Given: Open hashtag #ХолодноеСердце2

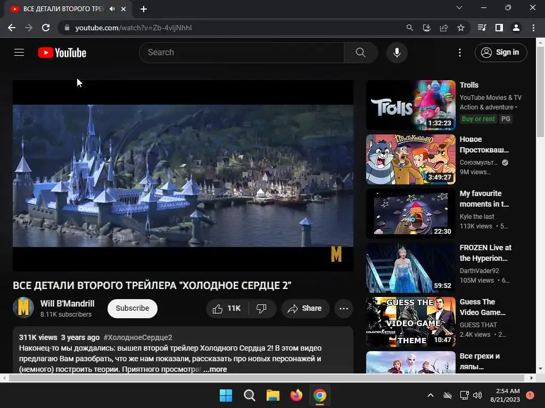Looking at the screenshot, I should [138, 337].
